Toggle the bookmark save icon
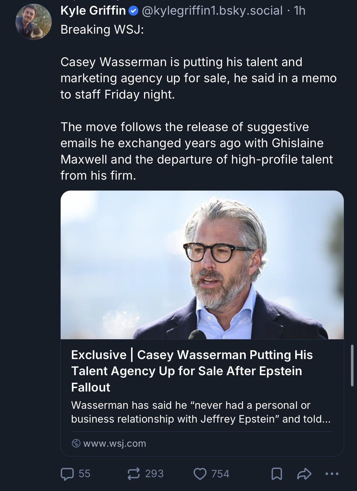 point(277,474)
